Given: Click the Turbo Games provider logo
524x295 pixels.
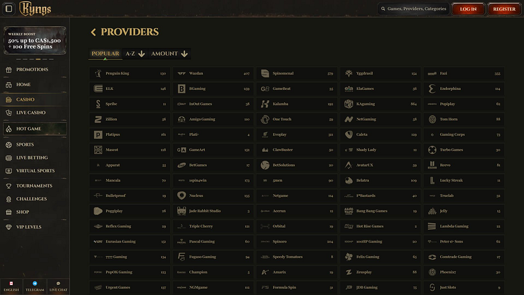Looking at the screenshot, I should [432, 150].
